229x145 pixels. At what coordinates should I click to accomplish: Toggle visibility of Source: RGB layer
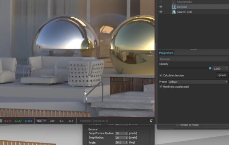(x=161, y=12)
